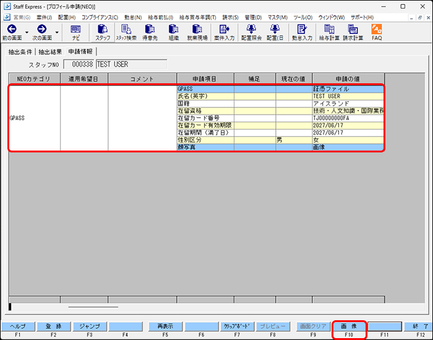Expand dropdown arrow next to 前の画面
Viewport: 433px width, 340px height.
coord(27,33)
